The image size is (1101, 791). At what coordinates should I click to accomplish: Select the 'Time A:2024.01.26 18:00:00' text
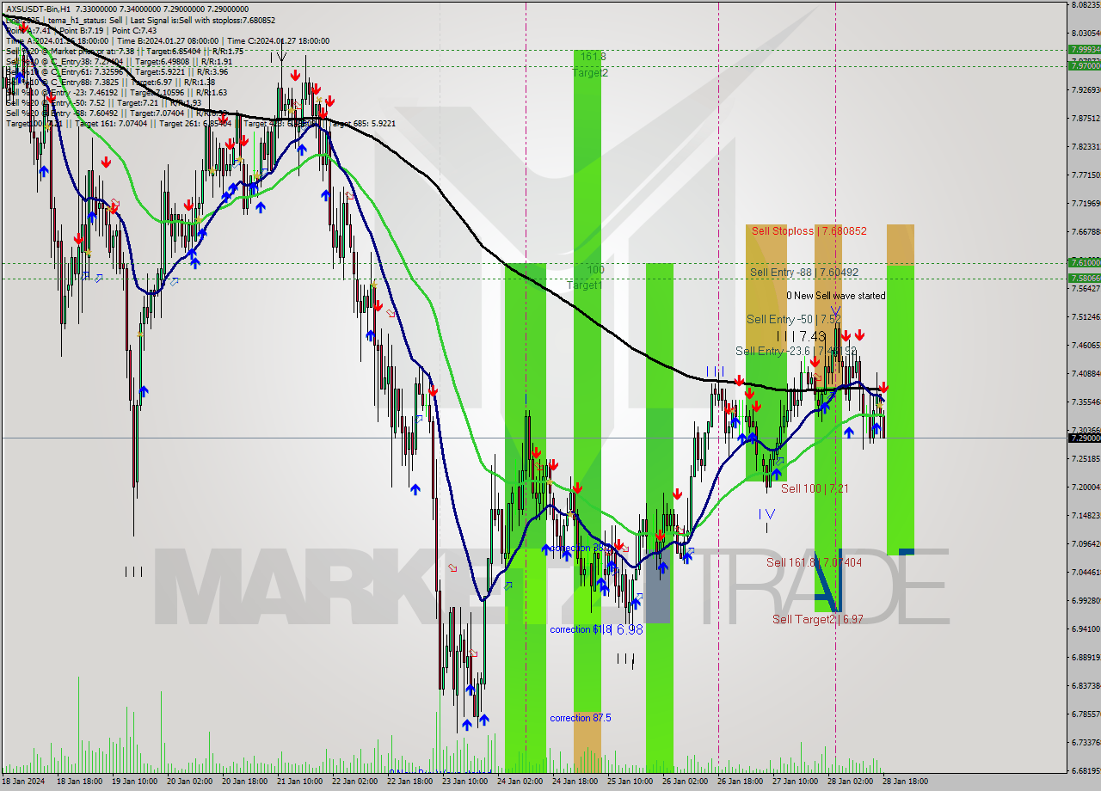[57, 40]
